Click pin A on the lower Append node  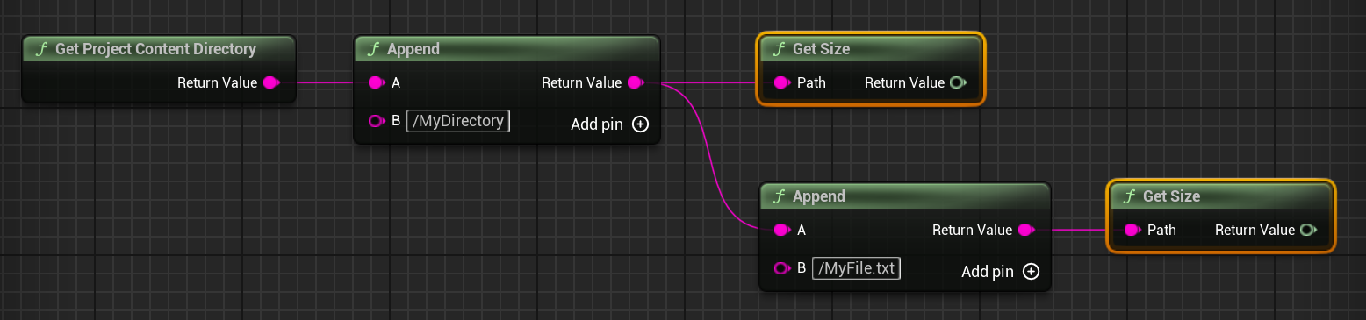coord(782,231)
